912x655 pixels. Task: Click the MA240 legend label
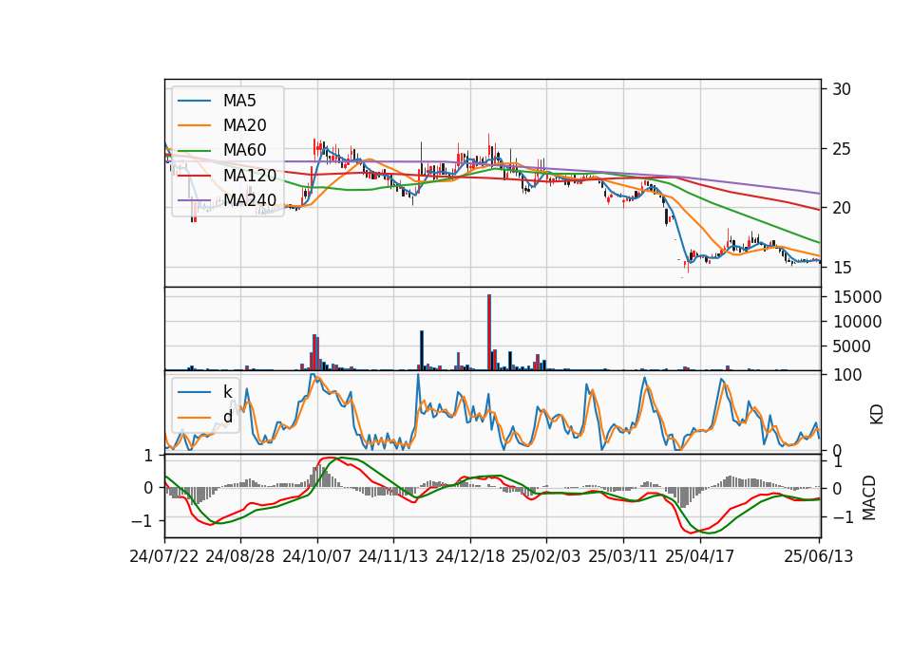[x=250, y=200]
